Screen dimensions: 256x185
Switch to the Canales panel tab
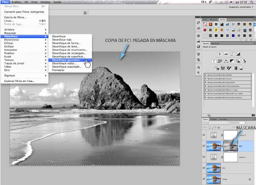[x=213, y=119]
